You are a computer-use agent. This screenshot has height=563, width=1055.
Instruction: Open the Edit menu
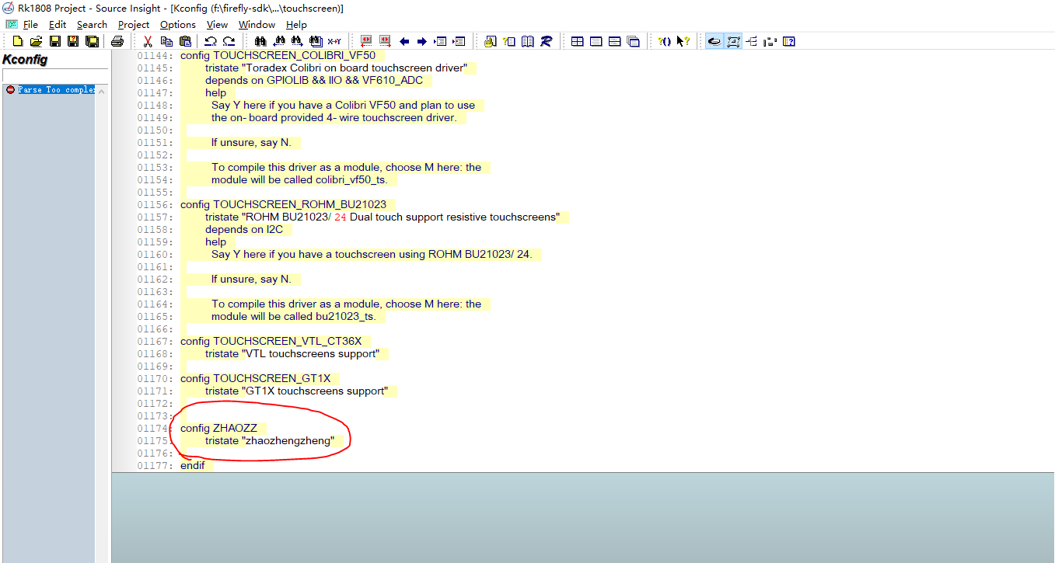coord(58,24)
